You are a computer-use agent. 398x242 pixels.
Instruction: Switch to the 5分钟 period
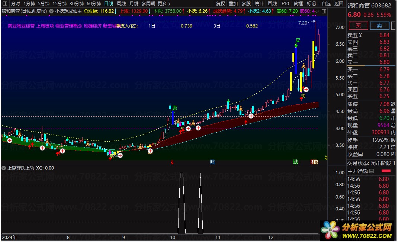[x=44, y=4]
